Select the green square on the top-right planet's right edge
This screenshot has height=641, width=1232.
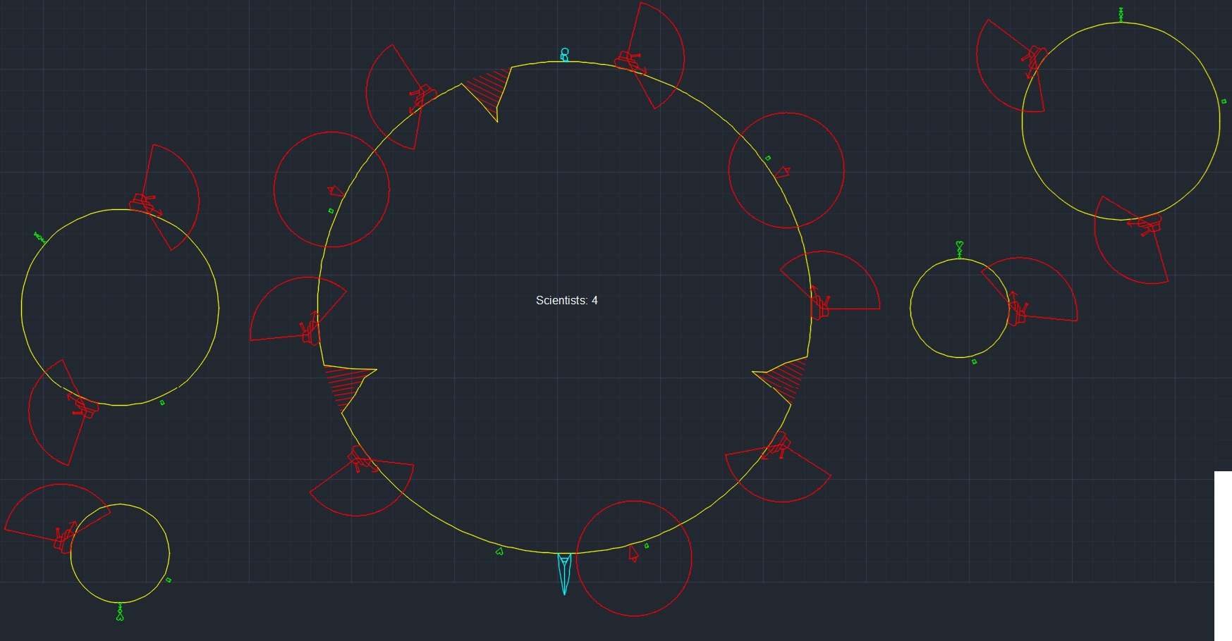tap(1224, 102)
